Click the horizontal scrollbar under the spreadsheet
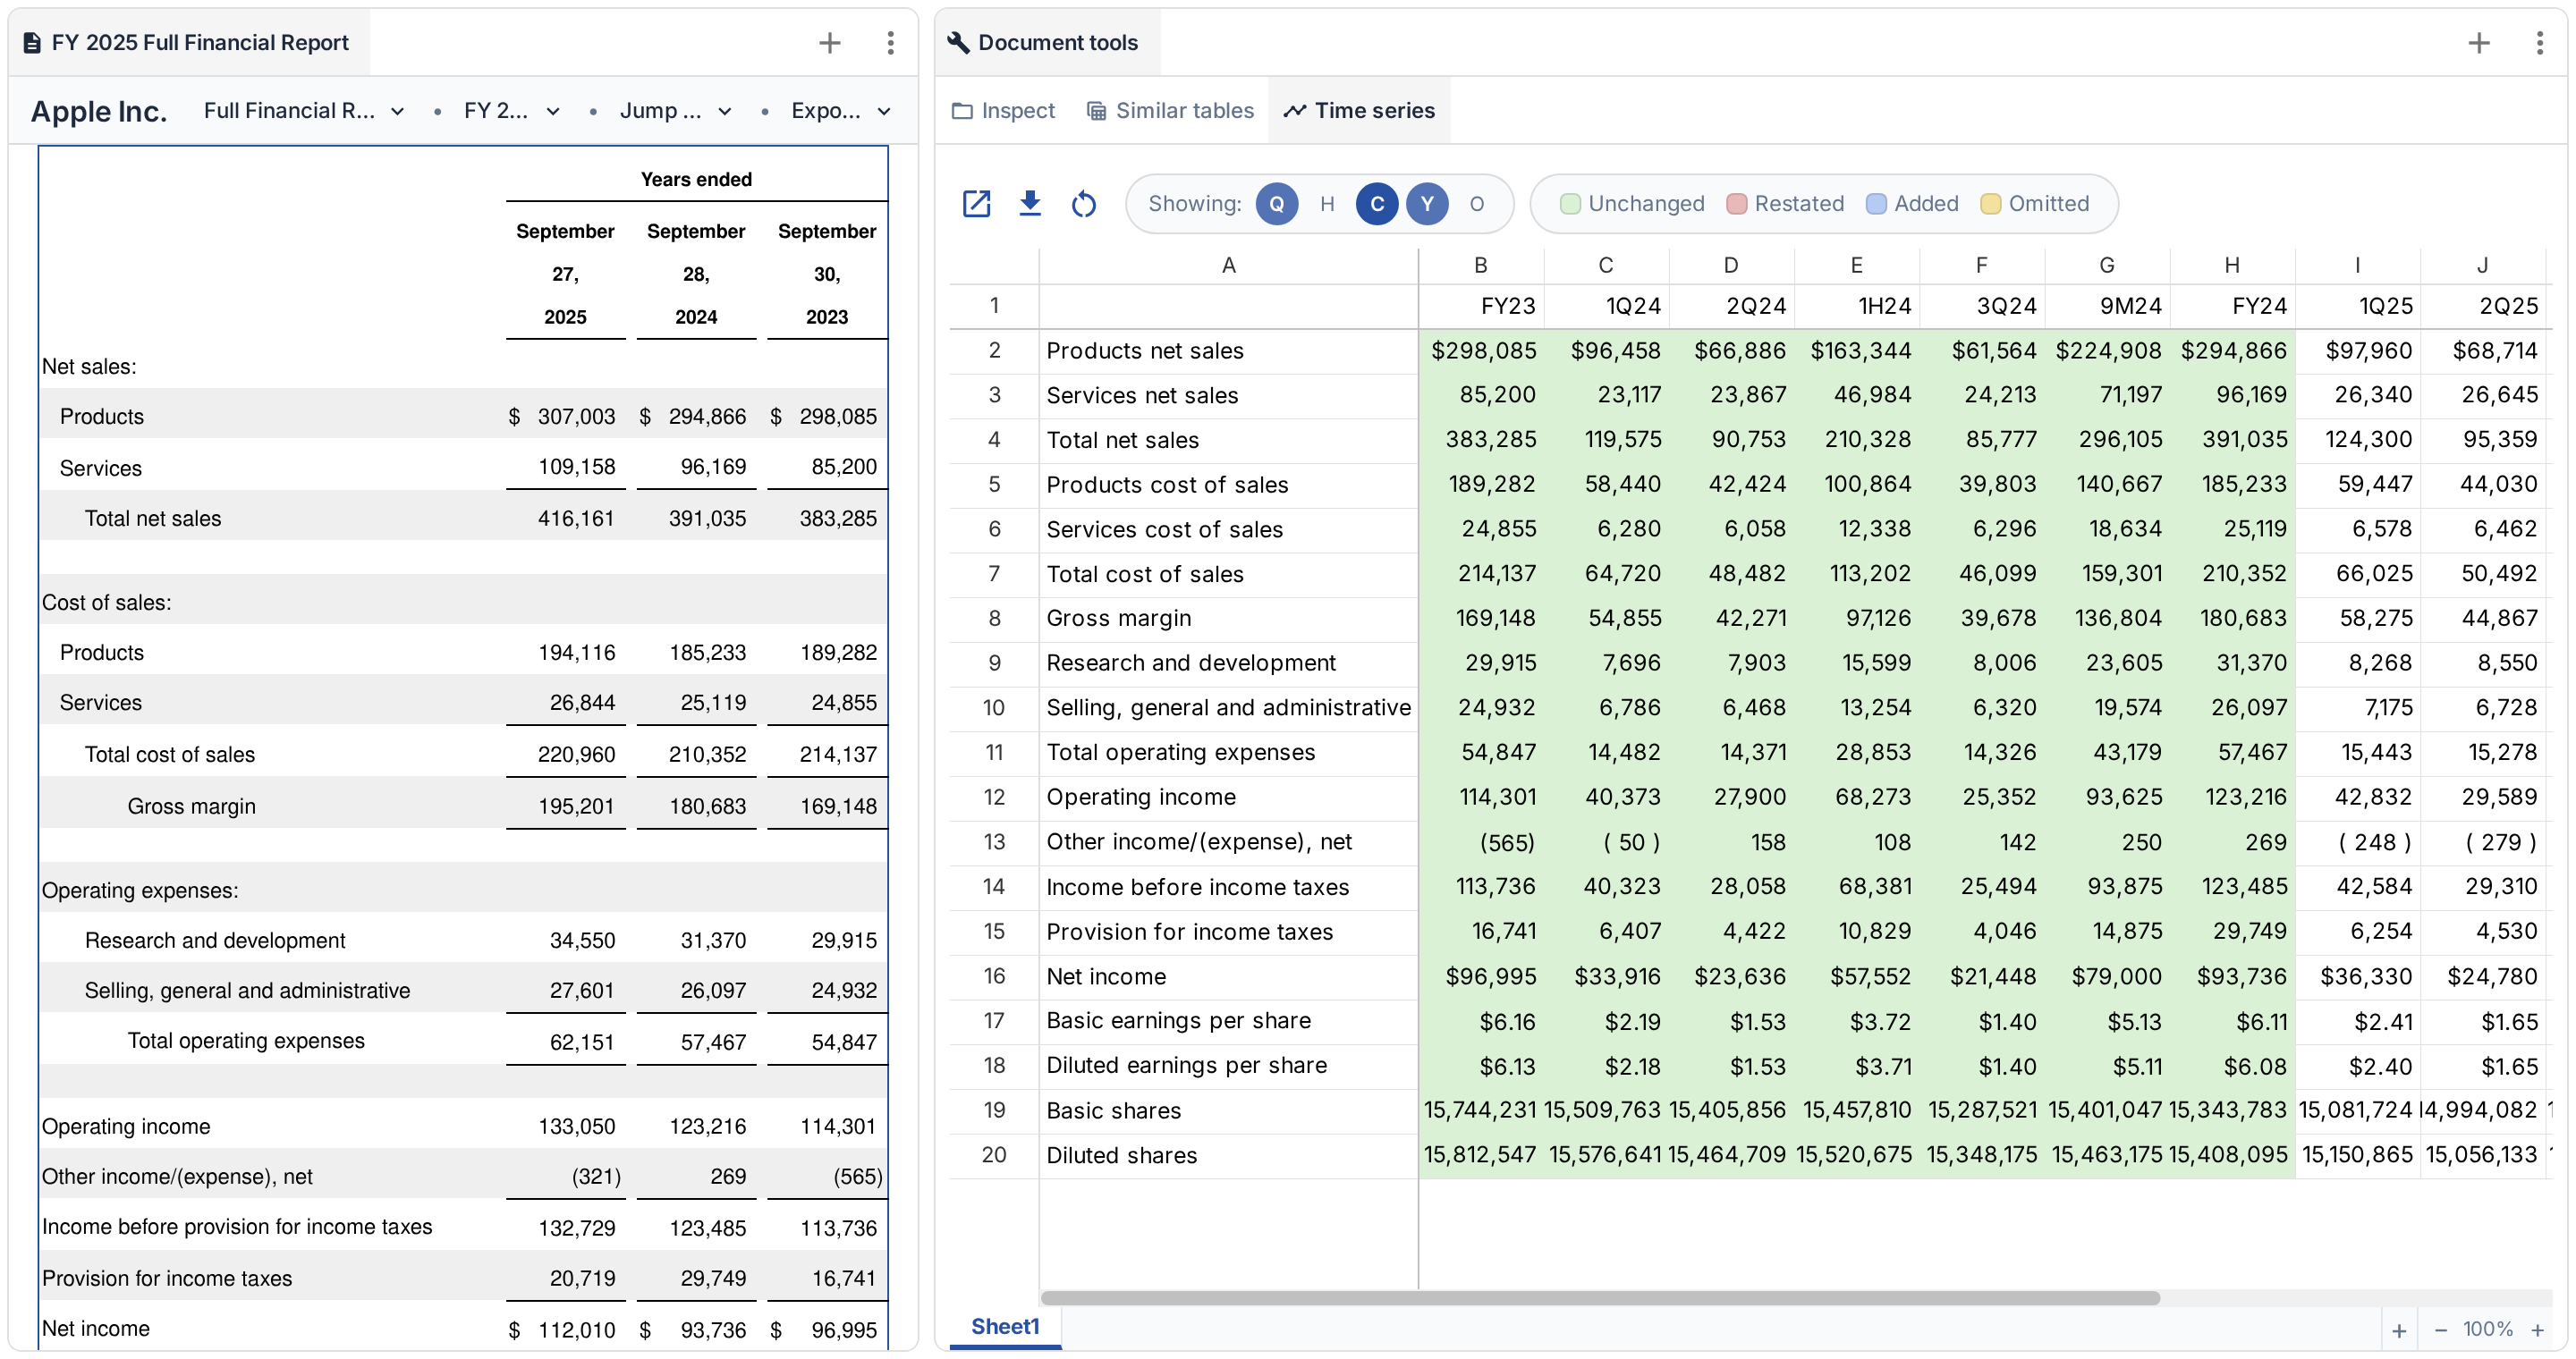Screen dimensions: 2576x1359 [x=1600, y=1298]
